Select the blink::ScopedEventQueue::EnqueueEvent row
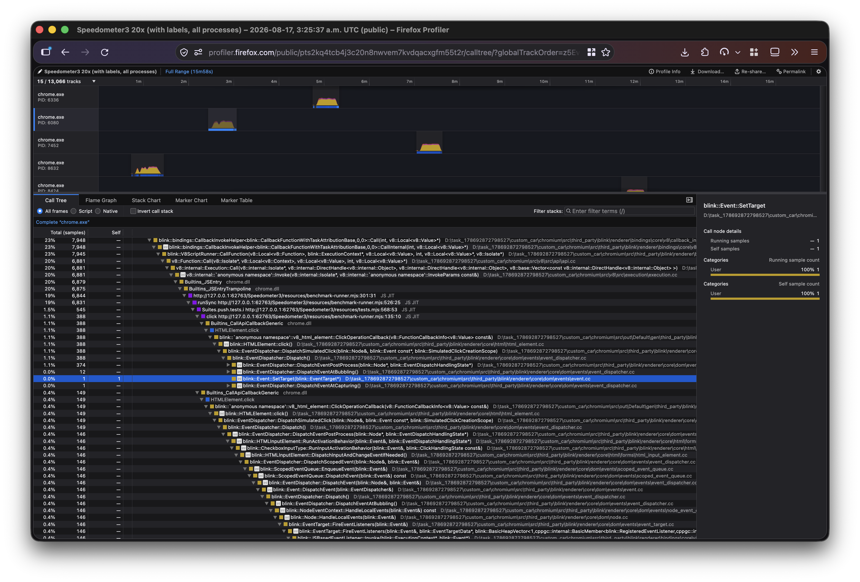This screenshot has width=860, height=582. pos(365,469)
